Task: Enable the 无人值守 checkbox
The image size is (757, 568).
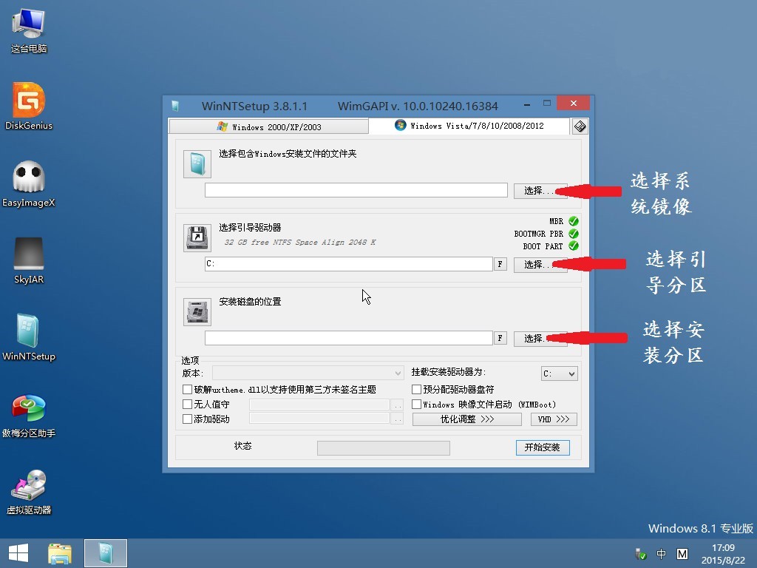Action: coord(187,403)
